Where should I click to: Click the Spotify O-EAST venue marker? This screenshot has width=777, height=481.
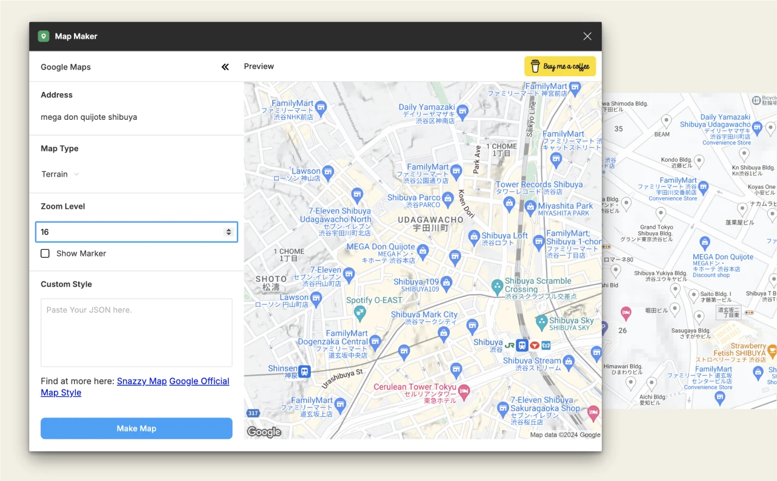359,313
